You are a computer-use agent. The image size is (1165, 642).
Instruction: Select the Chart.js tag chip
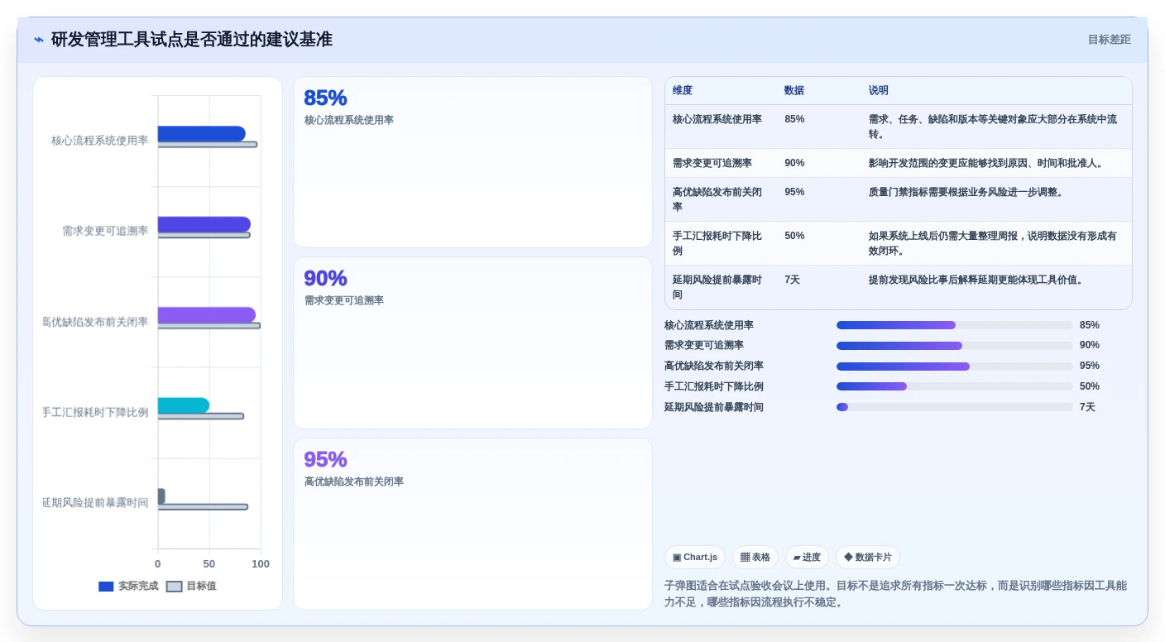(695, 558)
